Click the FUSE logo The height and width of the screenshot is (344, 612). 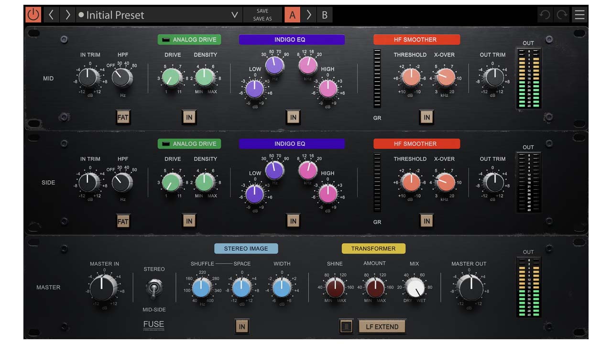point(153,325)
